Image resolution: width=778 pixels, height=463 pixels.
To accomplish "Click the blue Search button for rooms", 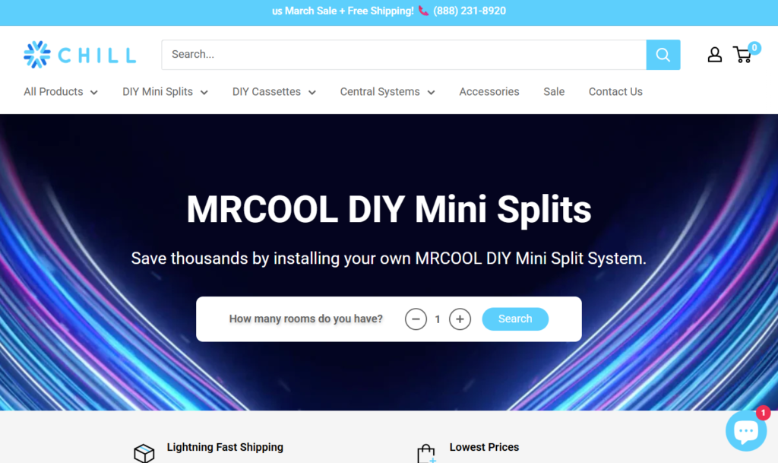I will (515, 319).
